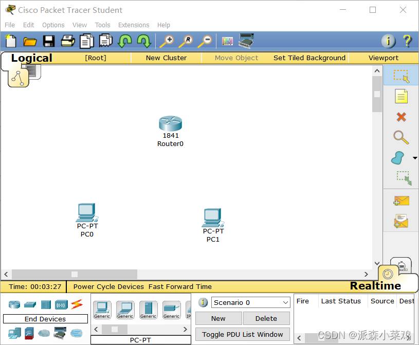
Task: Click the Copy icon in the toolbar
Action: click(x=87, y=41)
